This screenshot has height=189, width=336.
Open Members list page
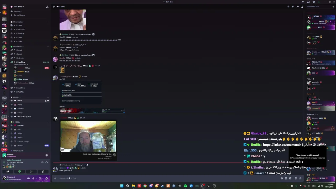click(18, 11)
